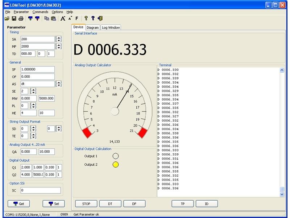Click the HE field showing 10
Image resolution: width=290 pixels, height=218 pixels.
coord(47,113)
